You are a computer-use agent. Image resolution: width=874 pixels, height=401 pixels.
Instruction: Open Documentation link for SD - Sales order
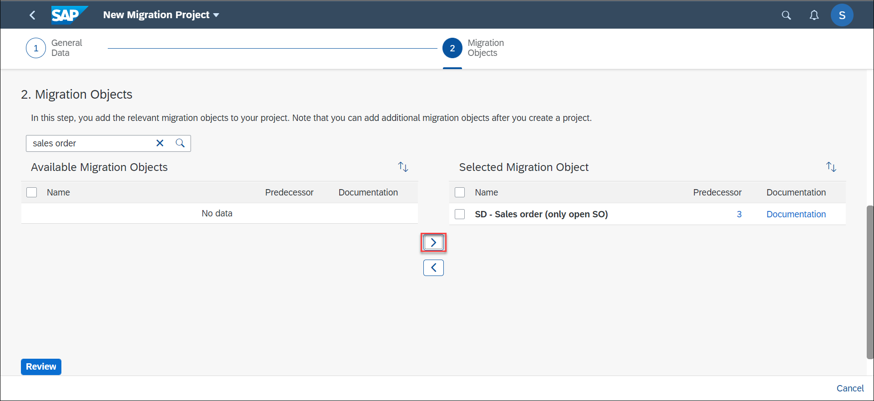[x=796, y=214]
